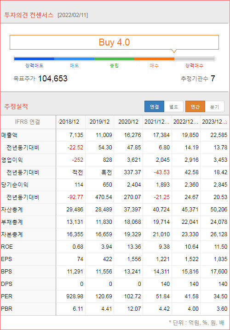230x330 pixels.
Task: Click the Buy 4.0 consensus box
Action: pos(114,42)
